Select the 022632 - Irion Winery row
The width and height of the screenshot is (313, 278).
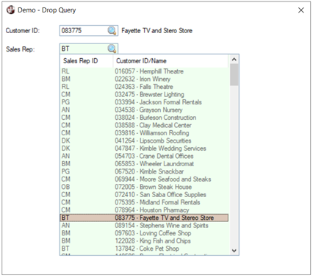coord(144,79)
